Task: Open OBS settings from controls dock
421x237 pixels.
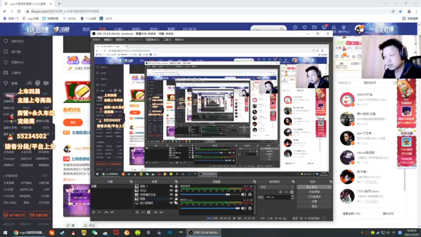Action: 314,201
